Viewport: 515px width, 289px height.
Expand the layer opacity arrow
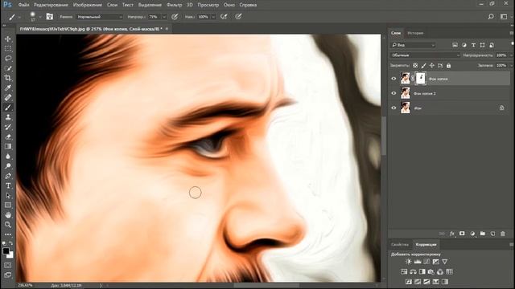(512, 55)
